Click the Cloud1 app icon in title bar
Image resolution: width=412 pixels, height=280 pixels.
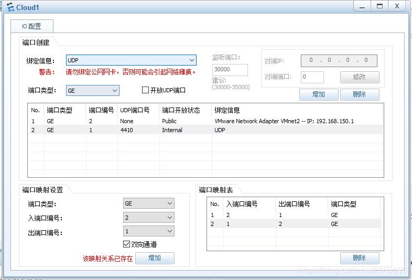coord(10,7)
